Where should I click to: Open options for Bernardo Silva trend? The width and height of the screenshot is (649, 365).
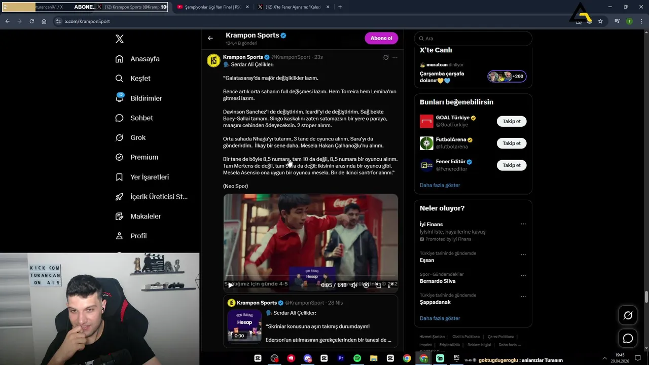click(x=523, y=276)
